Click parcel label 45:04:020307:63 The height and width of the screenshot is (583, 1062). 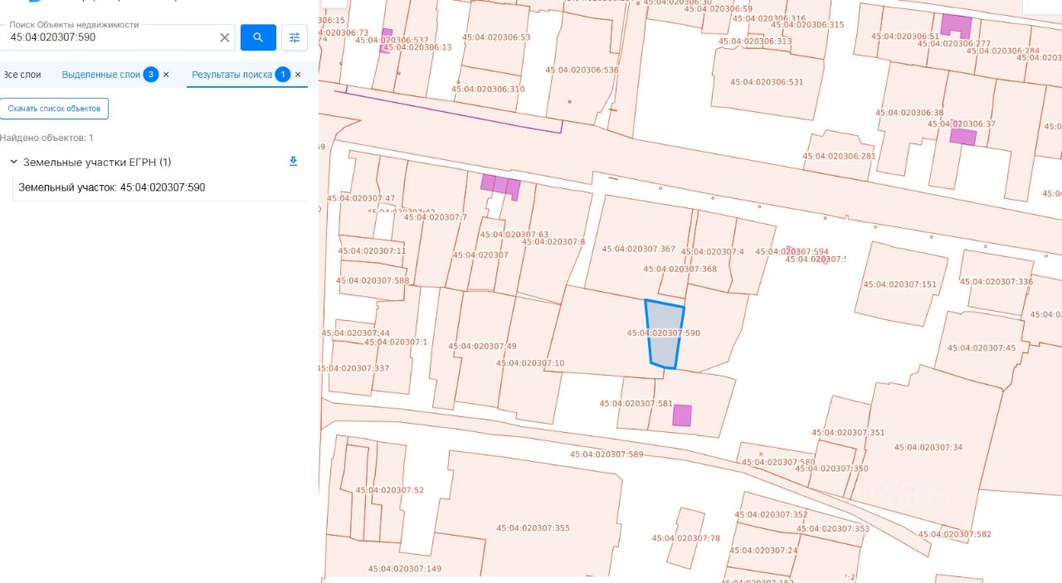click(514, 235)
